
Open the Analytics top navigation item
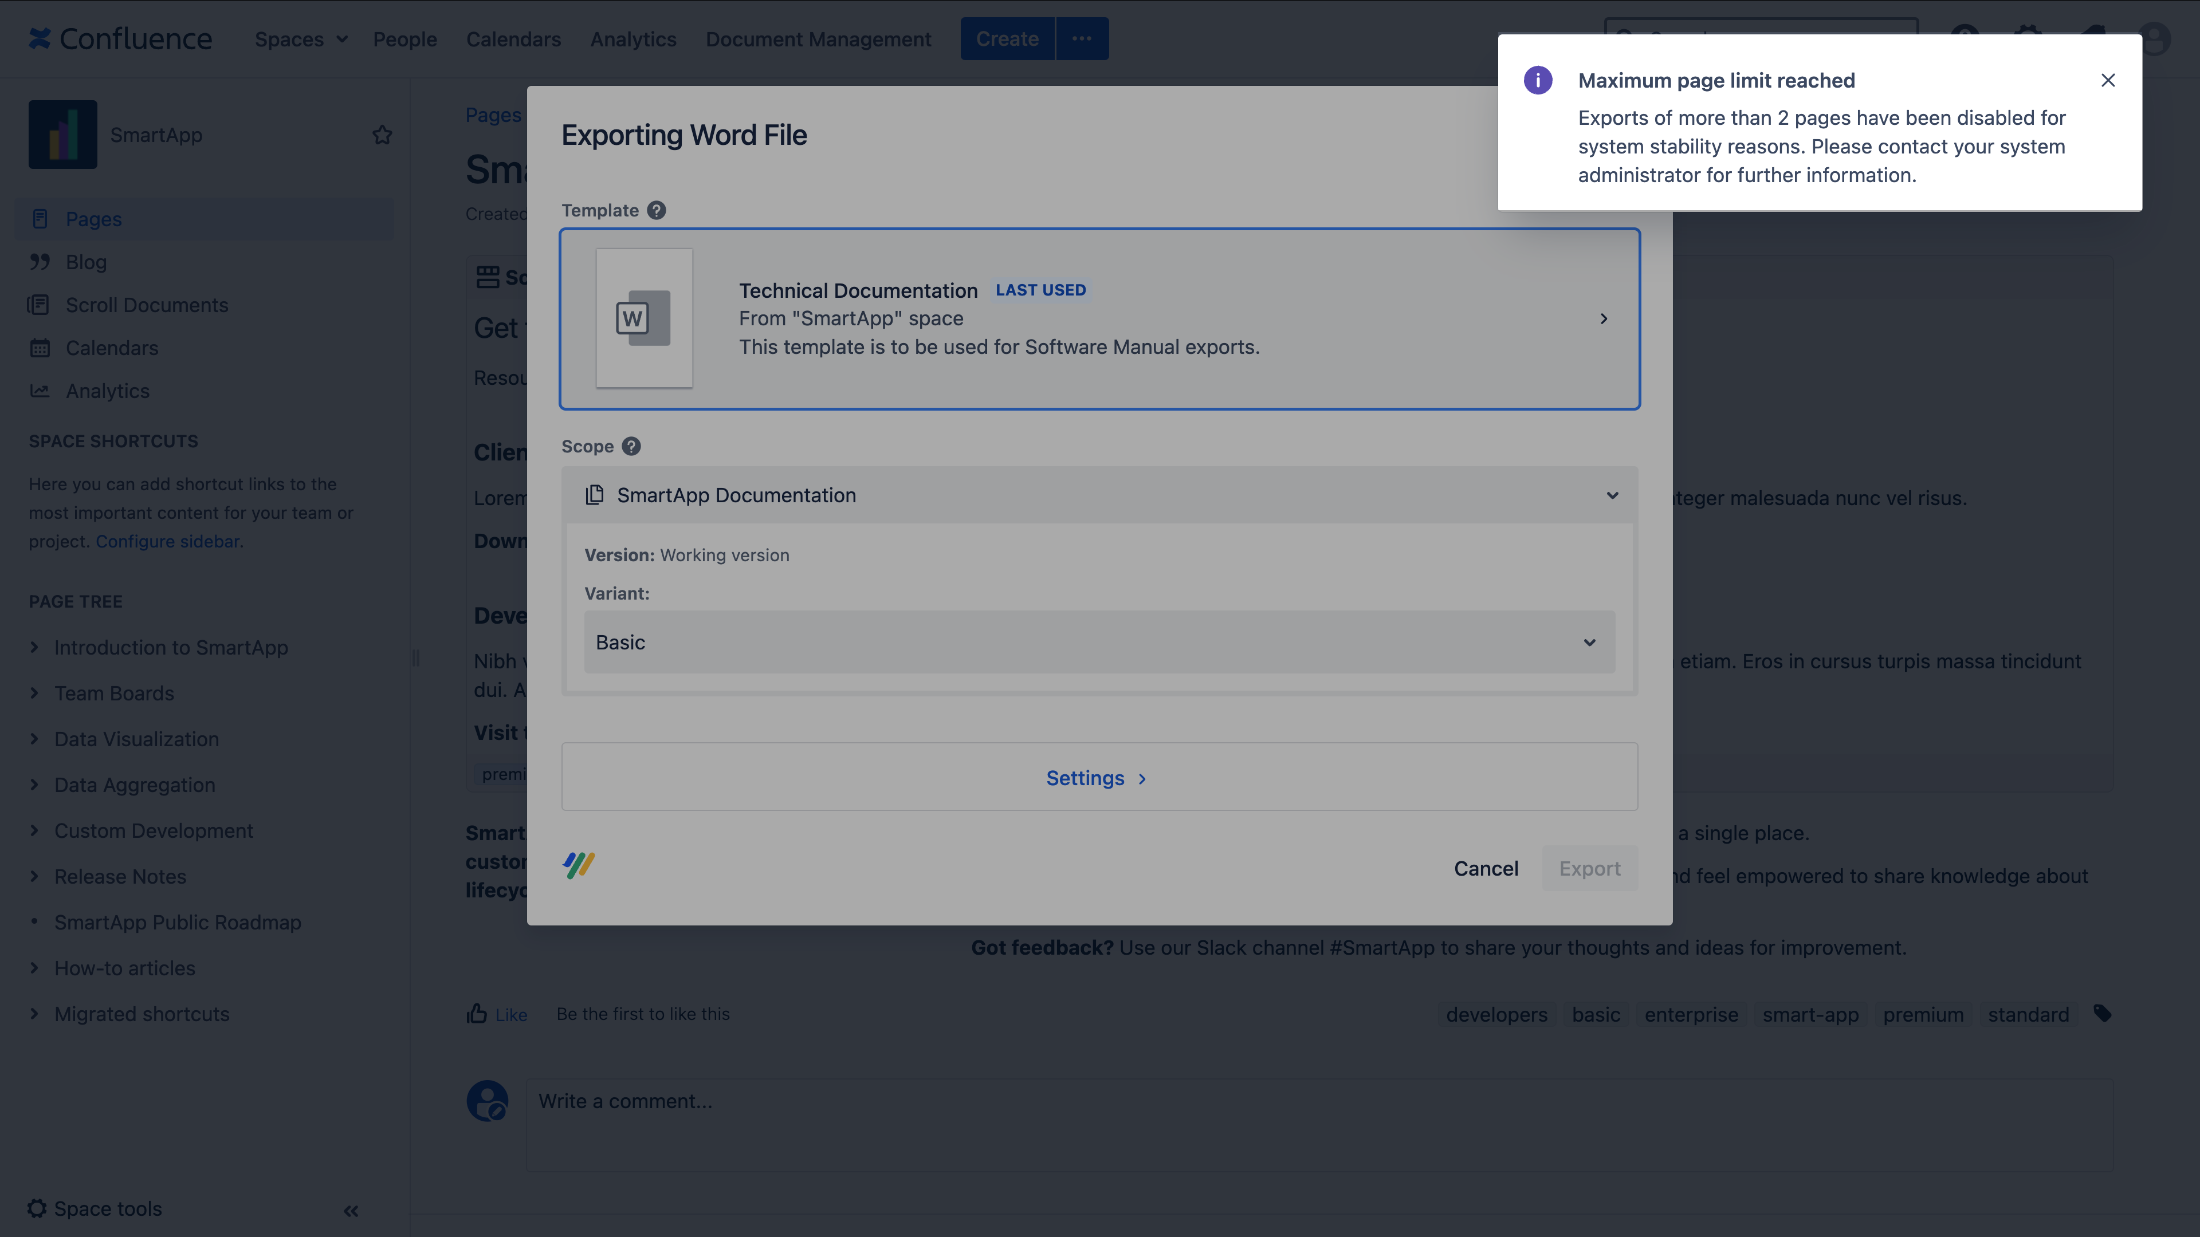click(x=633, y=40)
